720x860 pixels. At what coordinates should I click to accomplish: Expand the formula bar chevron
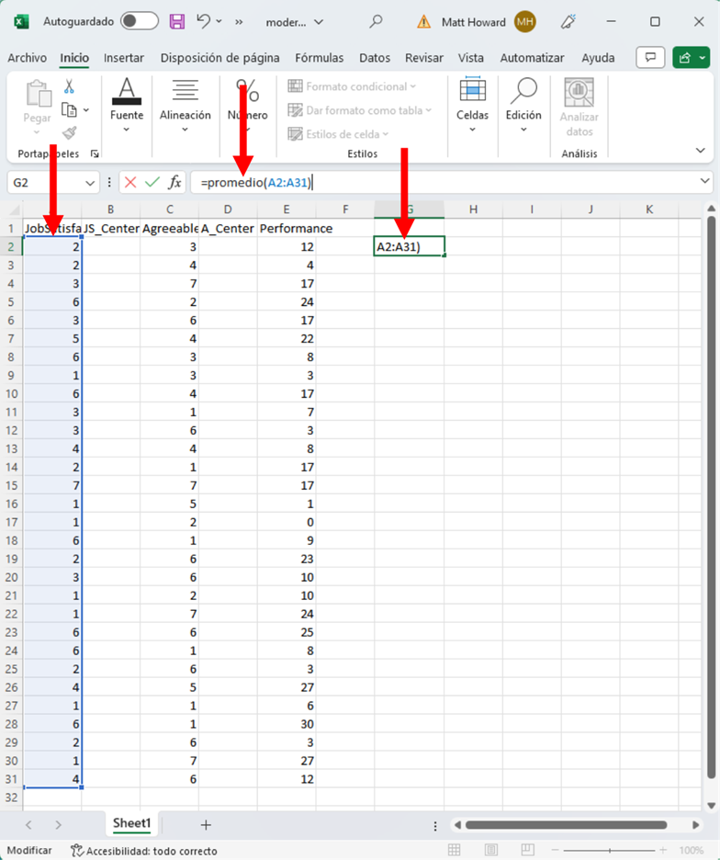point(704,182)
